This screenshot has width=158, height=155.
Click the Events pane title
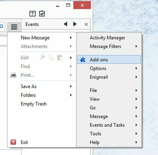coord(32,24)
